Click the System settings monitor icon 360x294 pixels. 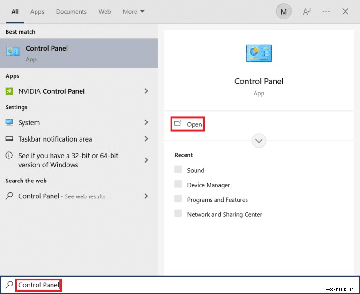9,122
